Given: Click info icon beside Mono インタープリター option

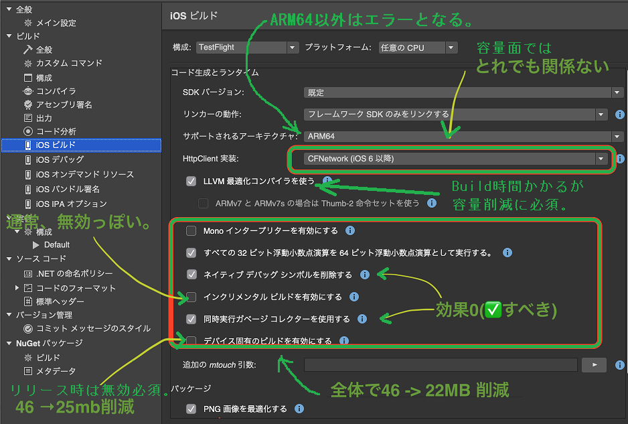Looking at the screenshot, I should (x=349, y=230).
